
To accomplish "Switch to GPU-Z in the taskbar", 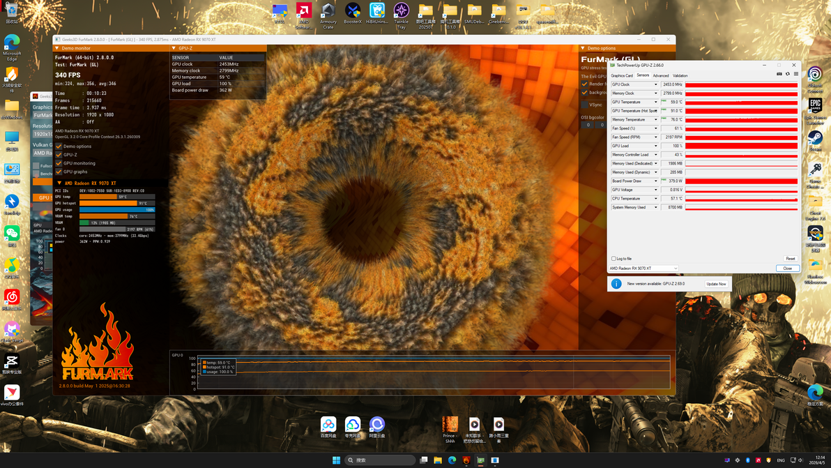I will pos(481,460).
